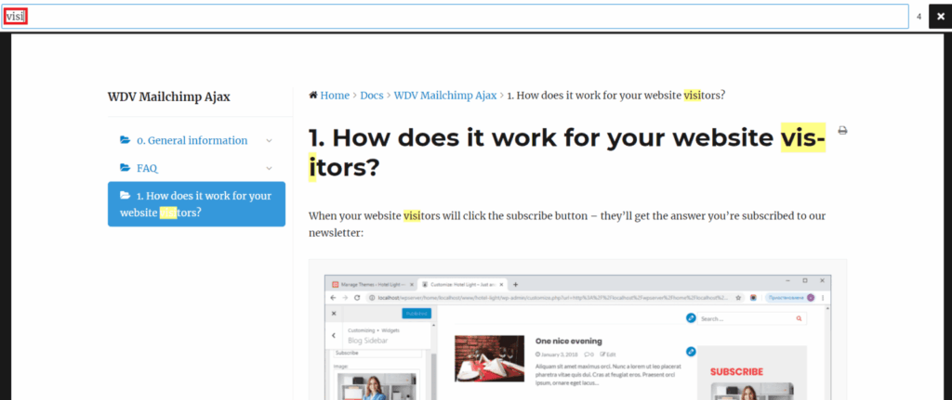The width and height of the screenshot is (952, 400).
Task: Click the red magnifier icon in the embedded Search box
Action: tap(799, 318)
